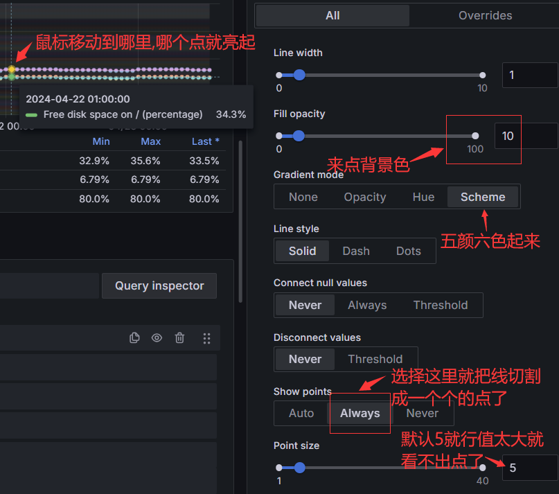Delete the query with trash icon

(180, 338)
